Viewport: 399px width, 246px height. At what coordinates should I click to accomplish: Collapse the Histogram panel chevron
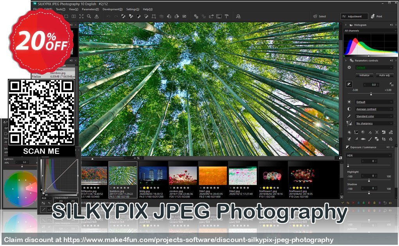pyautogui.click(x=346, y=25)
